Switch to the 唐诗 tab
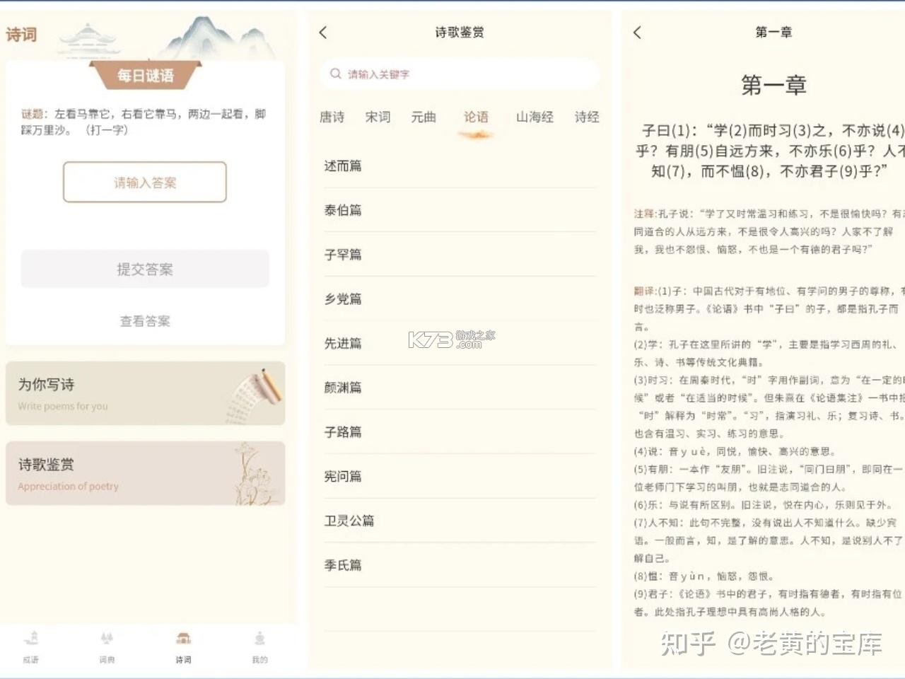 [x=332, y=117]
